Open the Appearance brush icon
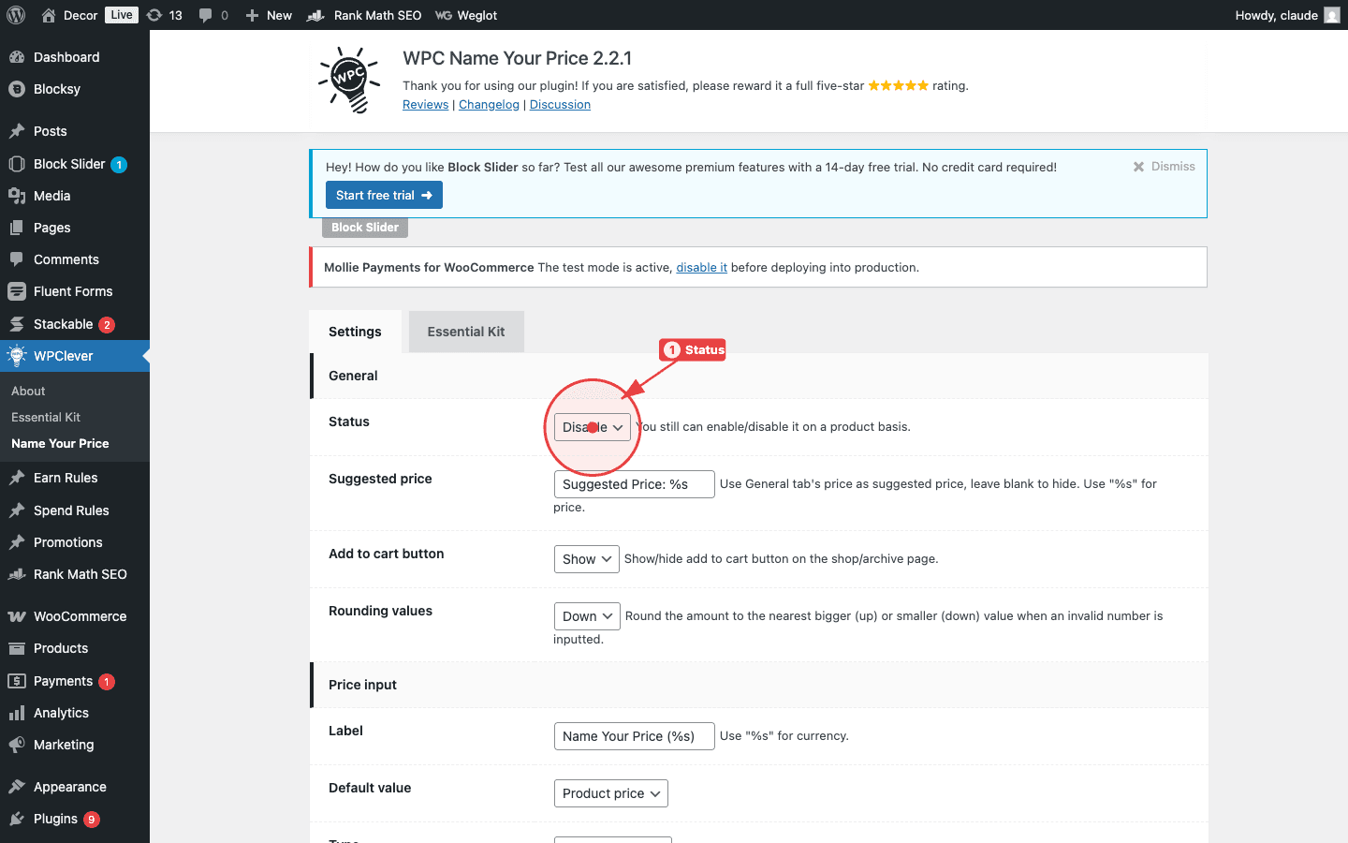Screen dimensions: 1348x843 coord(17,787)
